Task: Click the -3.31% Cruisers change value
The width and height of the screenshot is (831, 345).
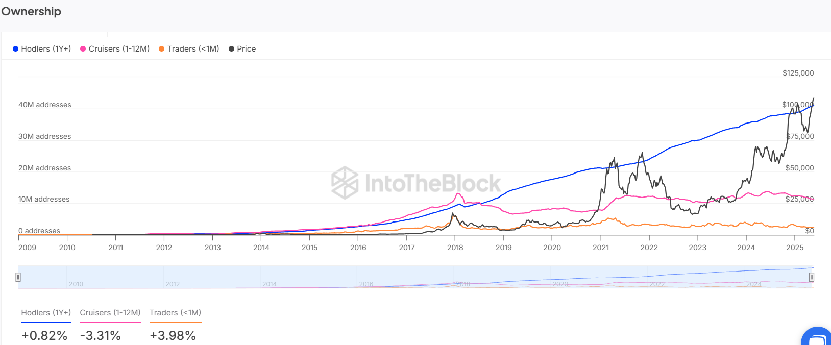Action: pos(101,335)
